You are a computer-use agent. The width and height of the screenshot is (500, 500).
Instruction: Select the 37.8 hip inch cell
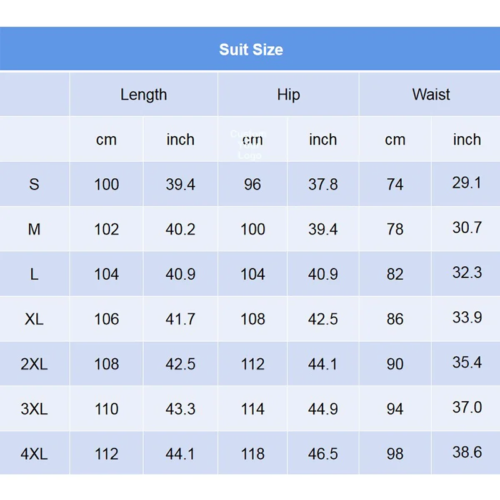[323, 184]
